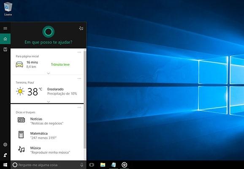Select the Cortana Home icon
244x169 pixels.
(5, 39)
